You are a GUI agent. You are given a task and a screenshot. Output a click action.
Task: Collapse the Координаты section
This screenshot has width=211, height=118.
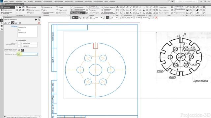tap(16, 40)
